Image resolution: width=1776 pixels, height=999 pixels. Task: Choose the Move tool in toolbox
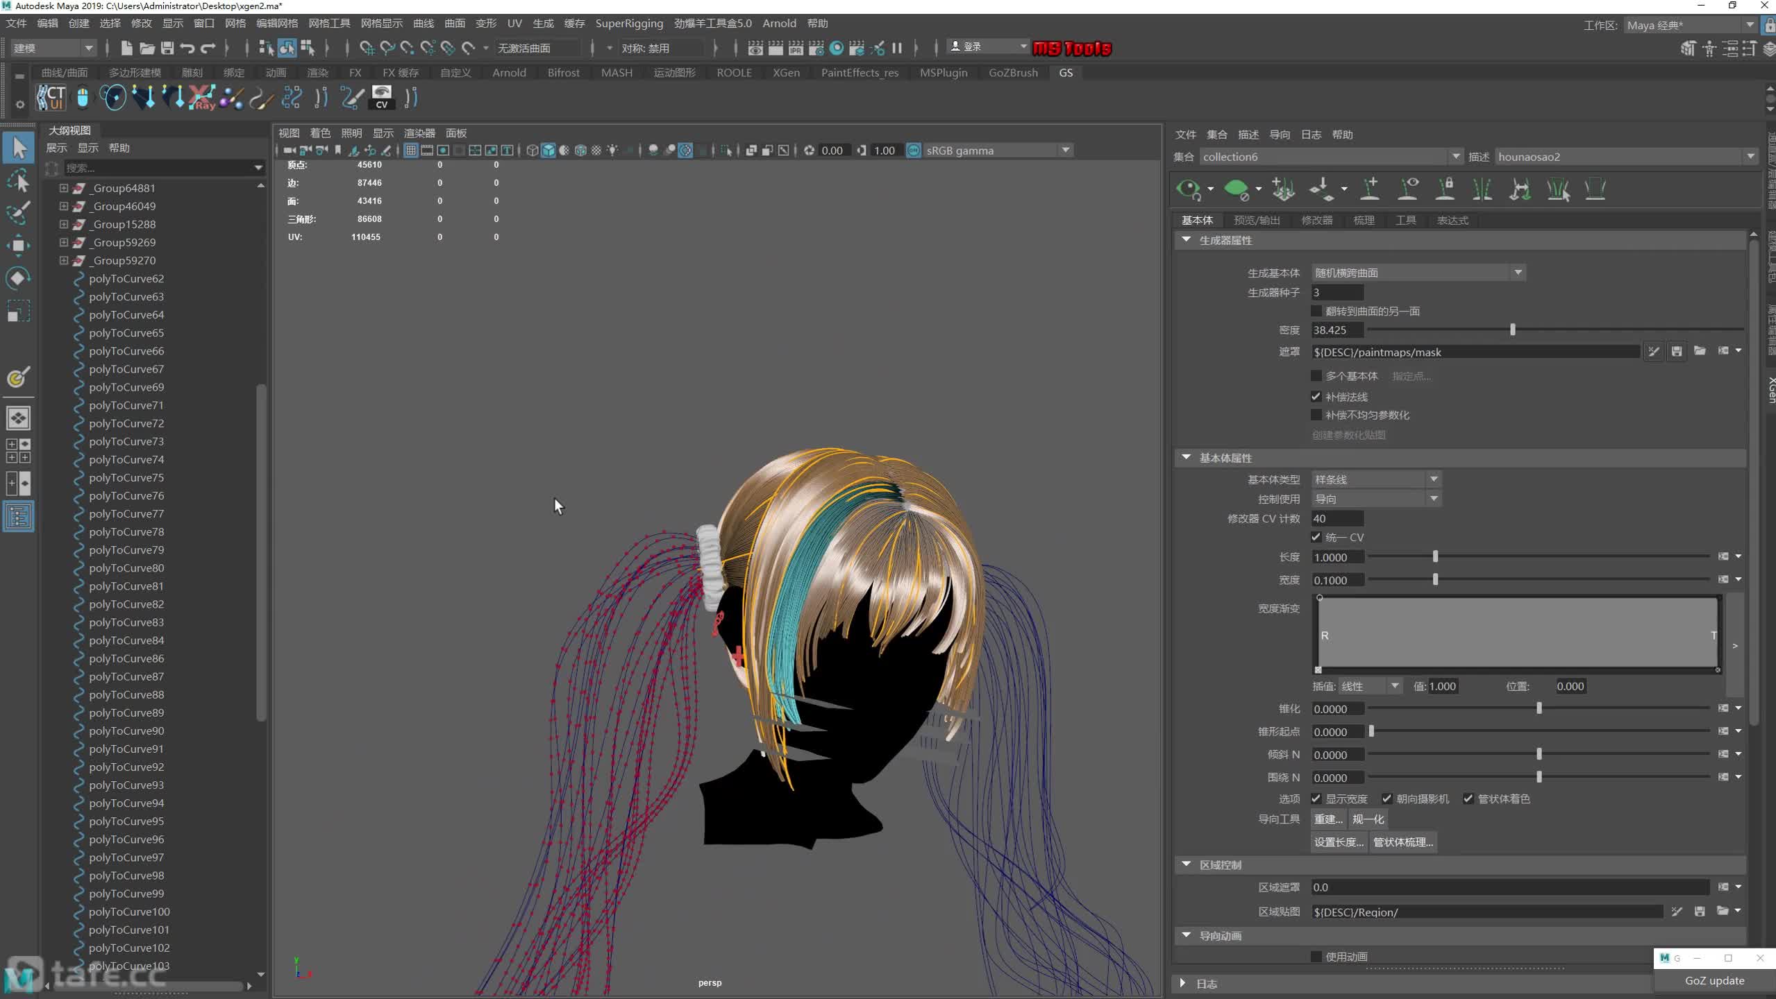19,246
